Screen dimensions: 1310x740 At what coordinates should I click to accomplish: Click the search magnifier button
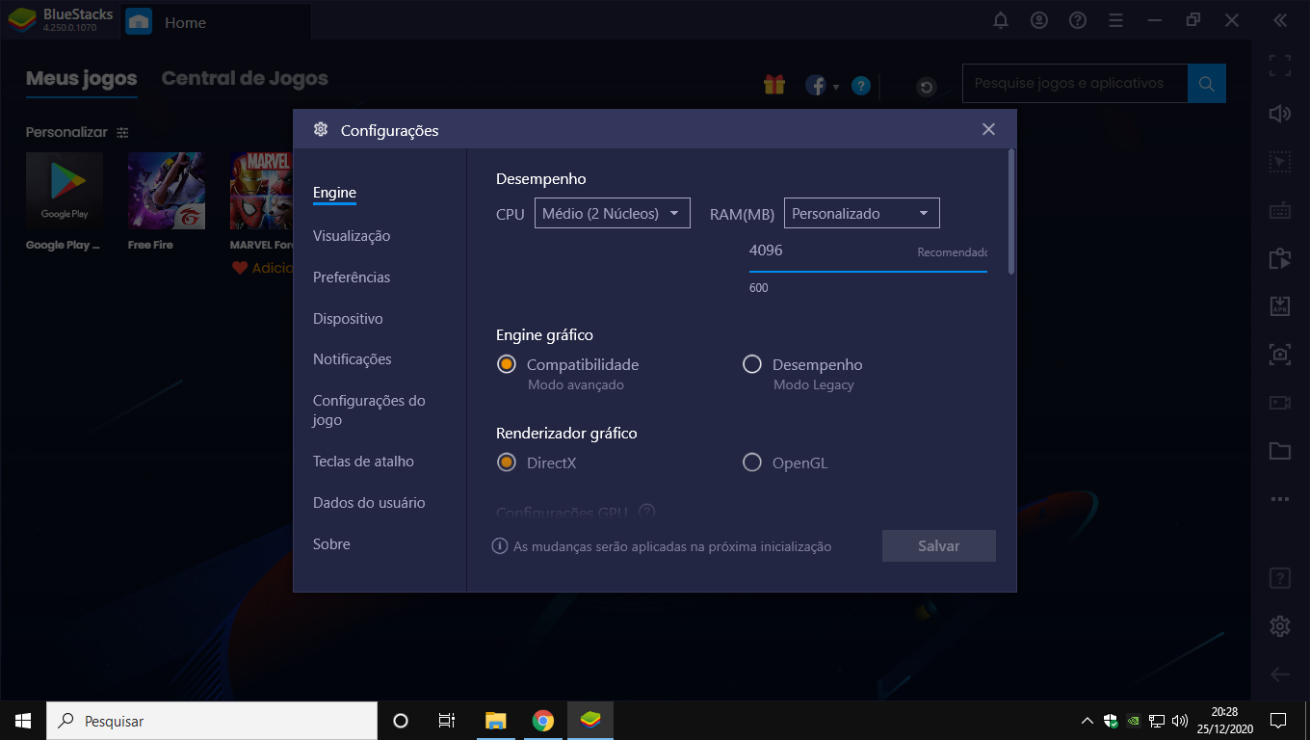pos(1206,84)
